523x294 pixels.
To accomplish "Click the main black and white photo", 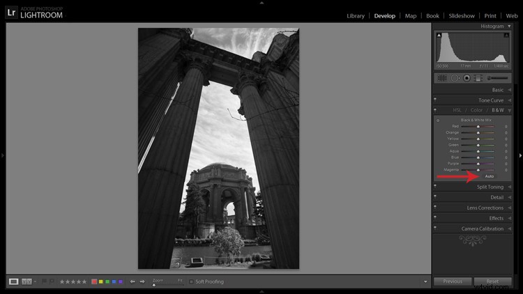I will (218, 148).
